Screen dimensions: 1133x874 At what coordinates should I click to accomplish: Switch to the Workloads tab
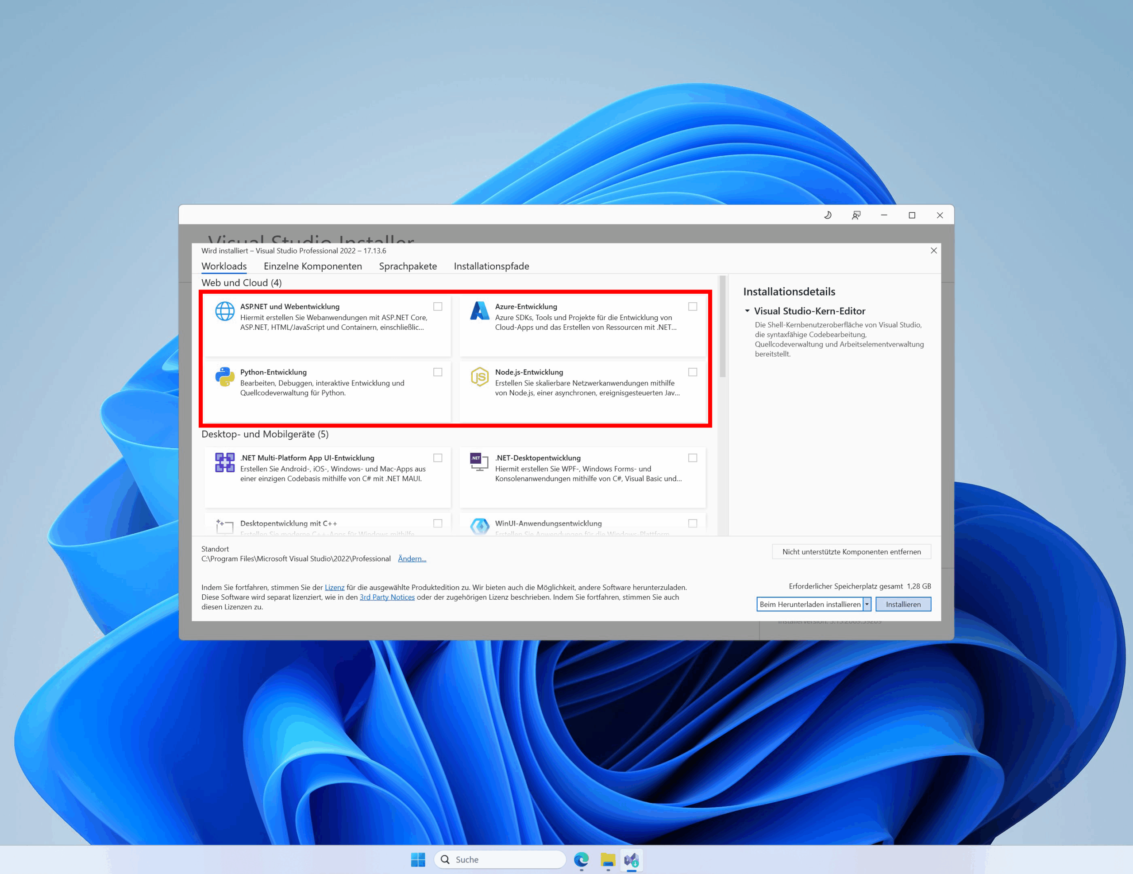(x=224, y=266)
